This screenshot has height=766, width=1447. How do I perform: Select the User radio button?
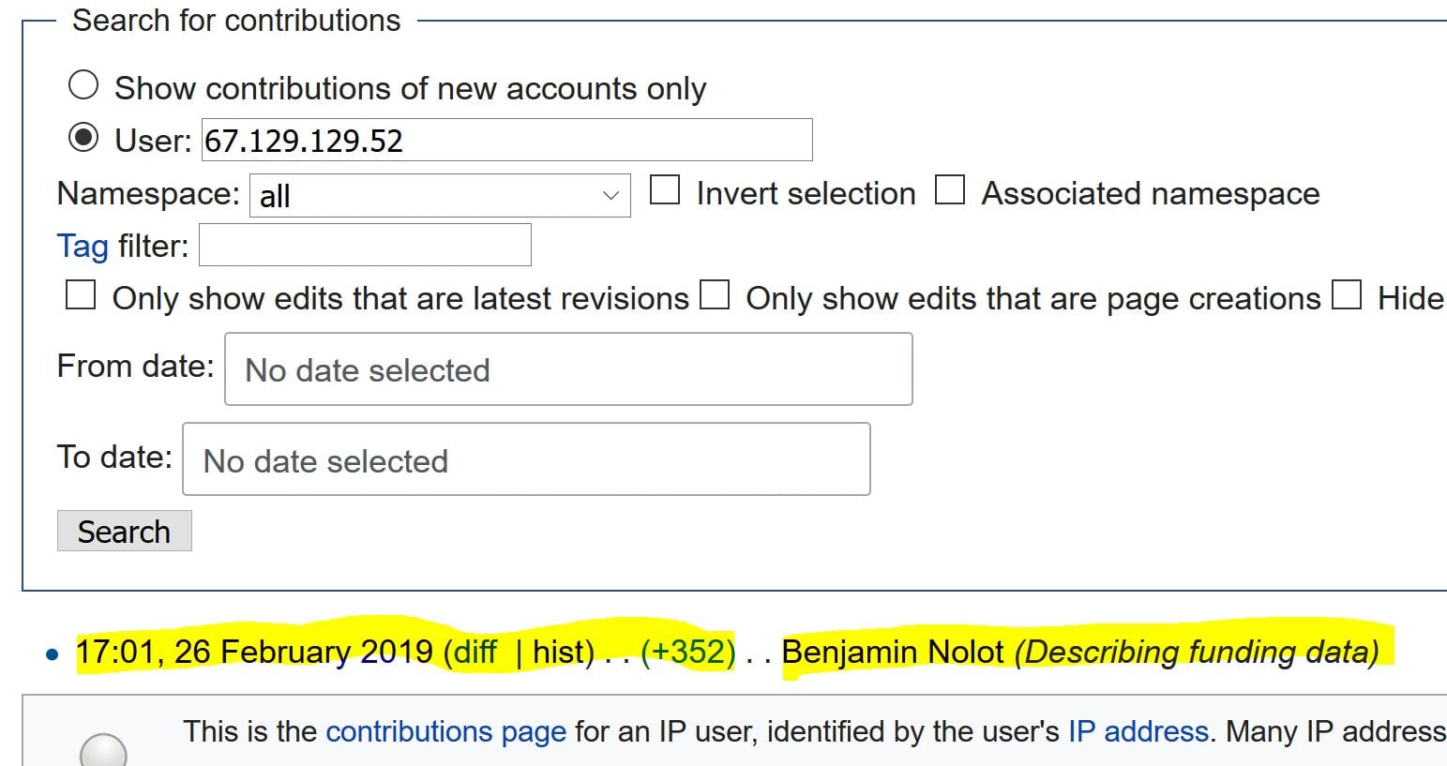click(x=83, y=138)
